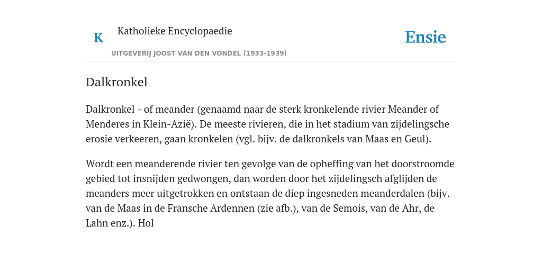Image resolution: width=542 pixels, height=271 pixels.
Task: Click the words 'Fransche Ardennen'
Action: tap(211, 209)
